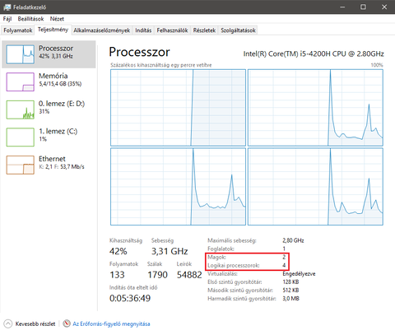Click the 0:05:36:49 uptime value
Viewport: 395px width, 335px height.
point(130,298)
